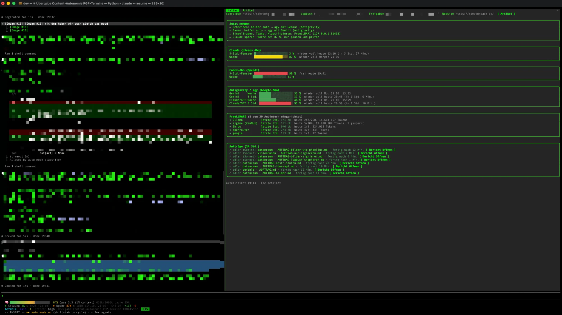562x315 pixels.
Task: Click the eigene (ZenMux) provider row
Action: (x=296, y=123)
